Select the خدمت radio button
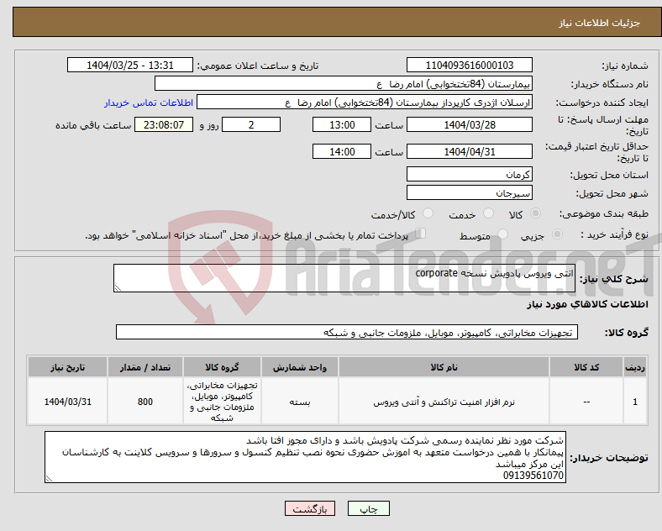The width and height of the screenshot is (662, 531). pos(488,213)
